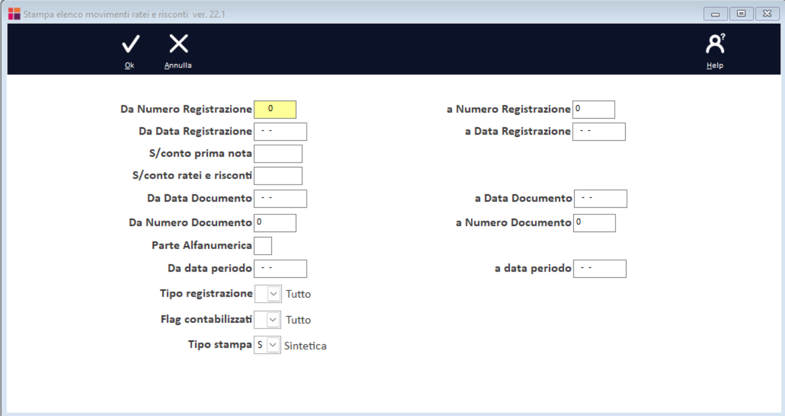This screenshot has height=416, width=785.
Task: Click the 'Tutto' text beside Tipo registrazione
Action: point(298,294)
